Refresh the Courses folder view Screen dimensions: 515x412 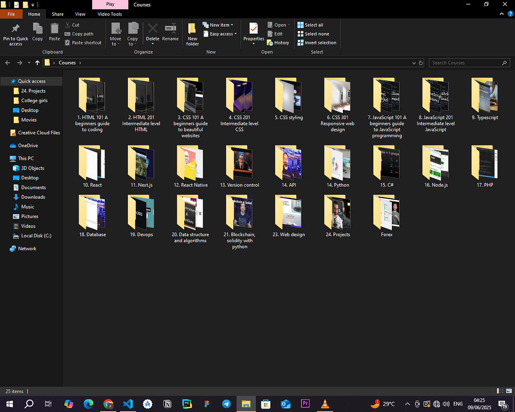421,63
